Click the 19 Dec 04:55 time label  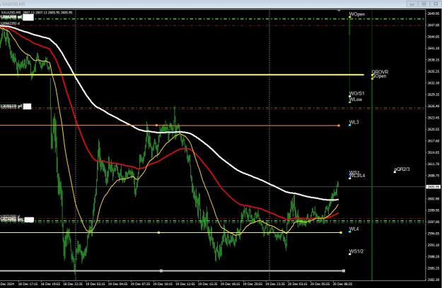[117, 284]
